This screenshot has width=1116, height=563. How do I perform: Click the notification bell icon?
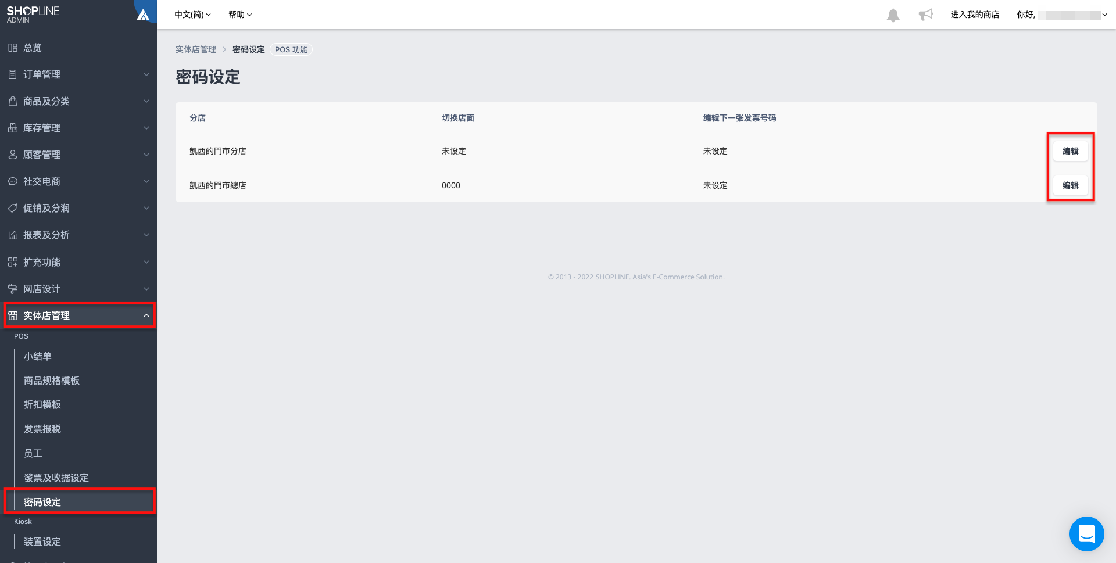[893, 15]
